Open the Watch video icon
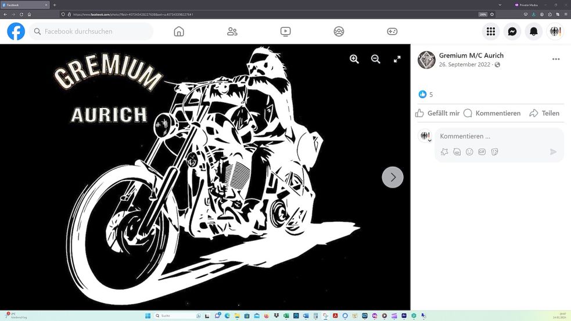 click(x=286, y=32)
